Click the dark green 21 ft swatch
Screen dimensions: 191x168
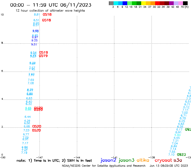tap(139, 3)
